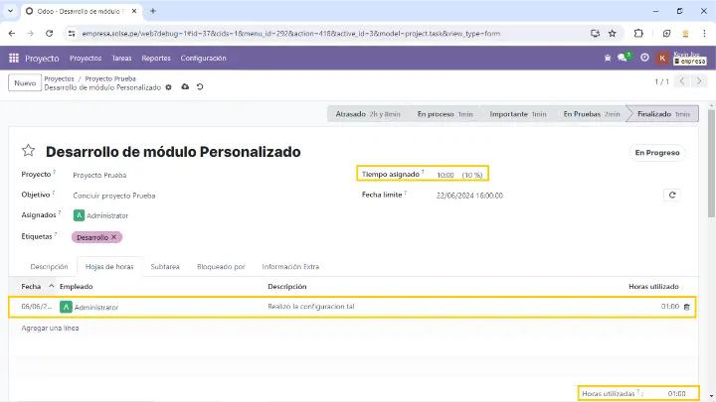Open the activities clock icon
Screen dimensions: 716x402
click(x=644, y=59)
